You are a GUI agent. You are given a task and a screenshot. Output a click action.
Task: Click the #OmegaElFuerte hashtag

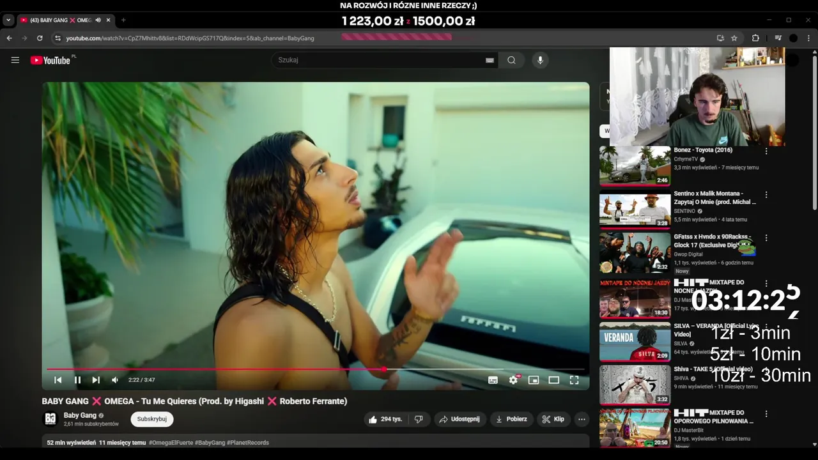pyautogui.click(x=171, y=443)
